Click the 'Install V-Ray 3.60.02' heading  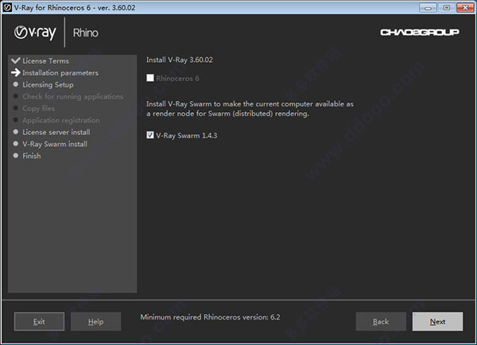[x=180, y=60]
